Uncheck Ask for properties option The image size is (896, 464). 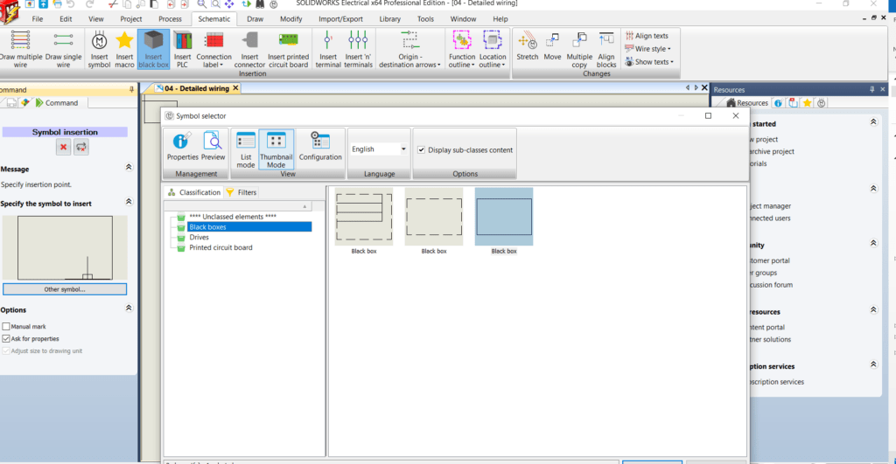pos(6,338)
